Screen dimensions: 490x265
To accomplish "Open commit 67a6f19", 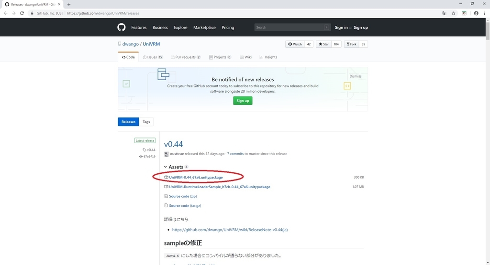I will coord(149,157).
